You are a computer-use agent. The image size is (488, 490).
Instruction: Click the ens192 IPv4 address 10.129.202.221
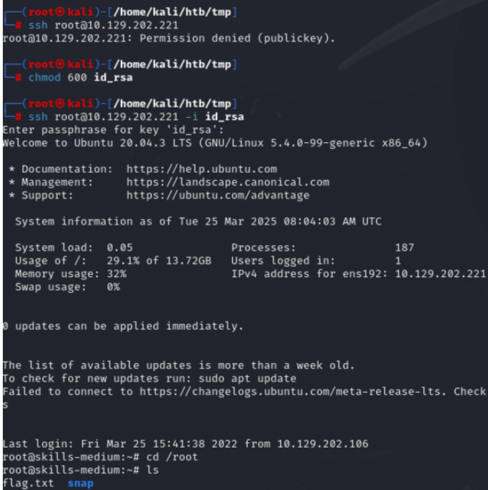point(439,274)
